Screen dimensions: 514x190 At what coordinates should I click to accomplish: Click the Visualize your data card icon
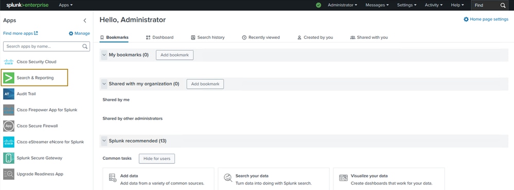tap(343, 178)
